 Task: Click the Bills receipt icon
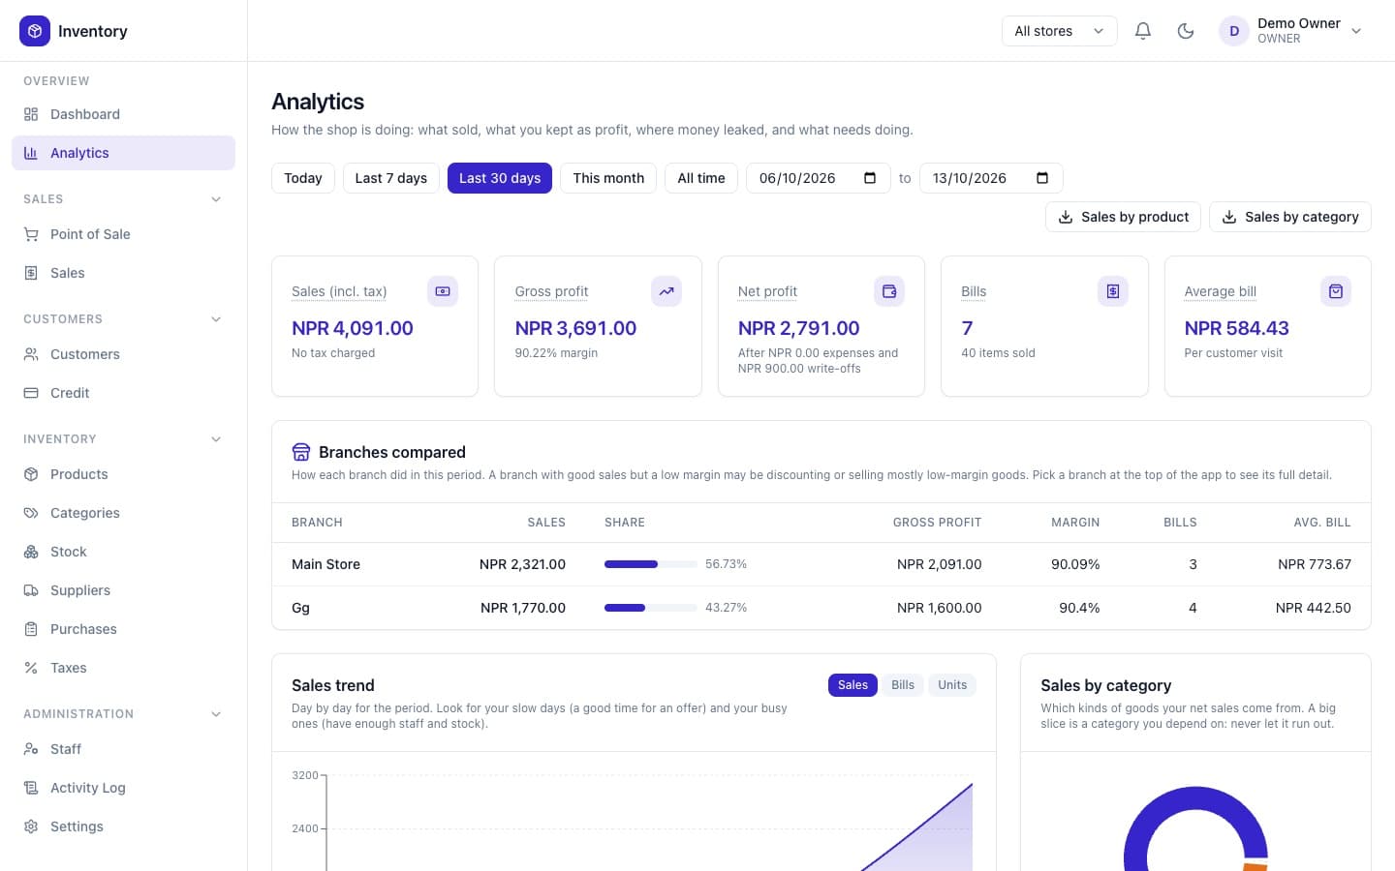(1113, 291)
